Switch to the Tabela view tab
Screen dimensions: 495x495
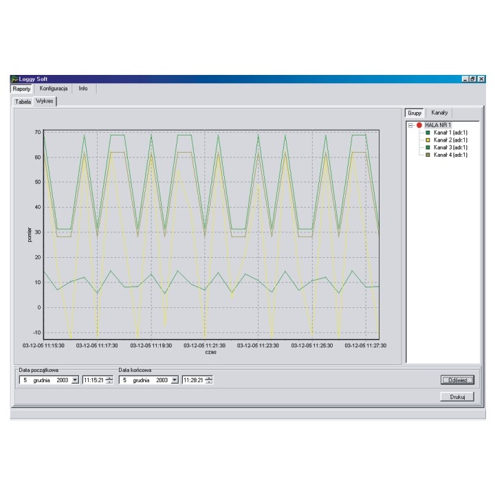[x=23, y=101]
